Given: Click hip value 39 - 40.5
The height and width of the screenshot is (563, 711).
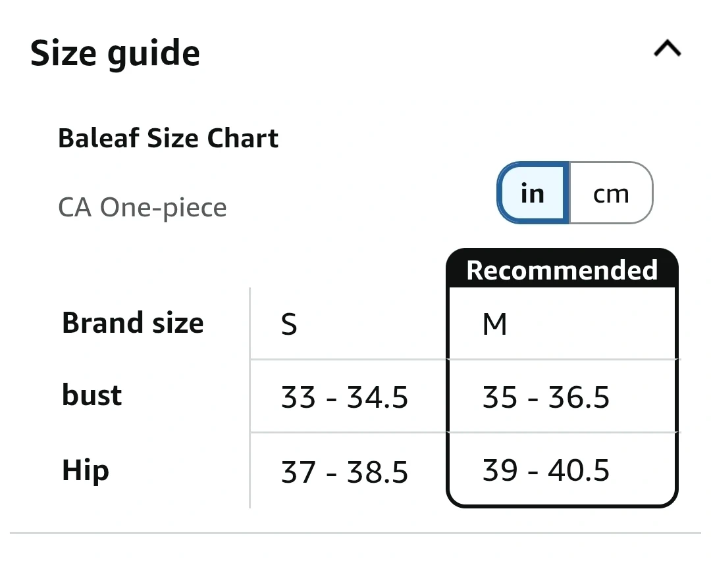Looking at the screenshot, I should [546, 470].
